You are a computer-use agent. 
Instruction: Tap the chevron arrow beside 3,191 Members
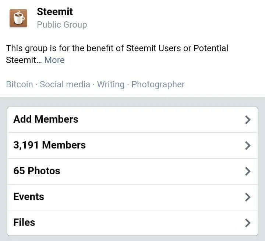tap(248, 146)
